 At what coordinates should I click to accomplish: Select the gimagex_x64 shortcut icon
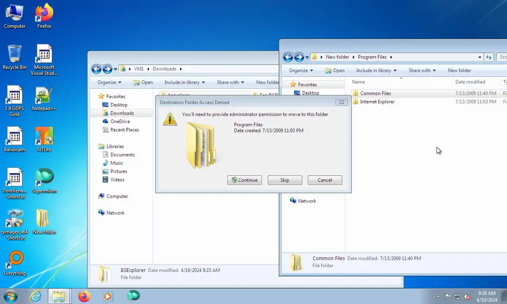click(15, 225)
